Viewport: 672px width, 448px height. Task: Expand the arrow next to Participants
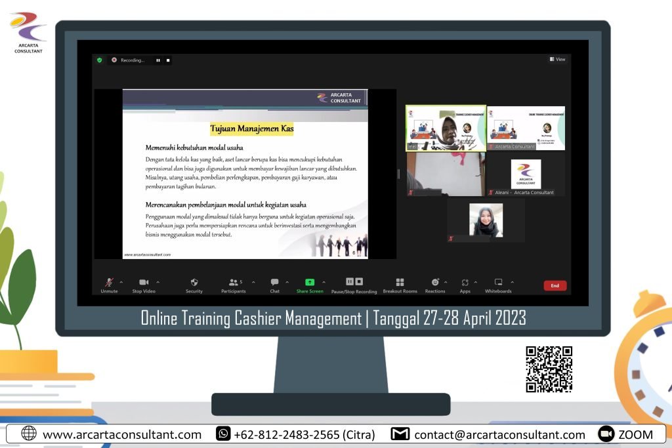(x=253, y=282)
